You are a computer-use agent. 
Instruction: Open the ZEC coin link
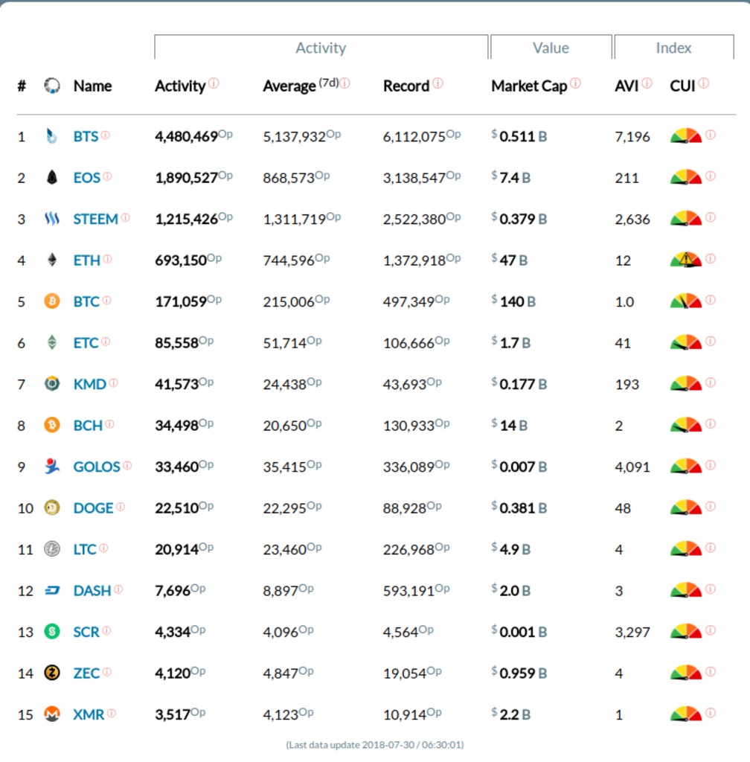[x=86, y=673]
